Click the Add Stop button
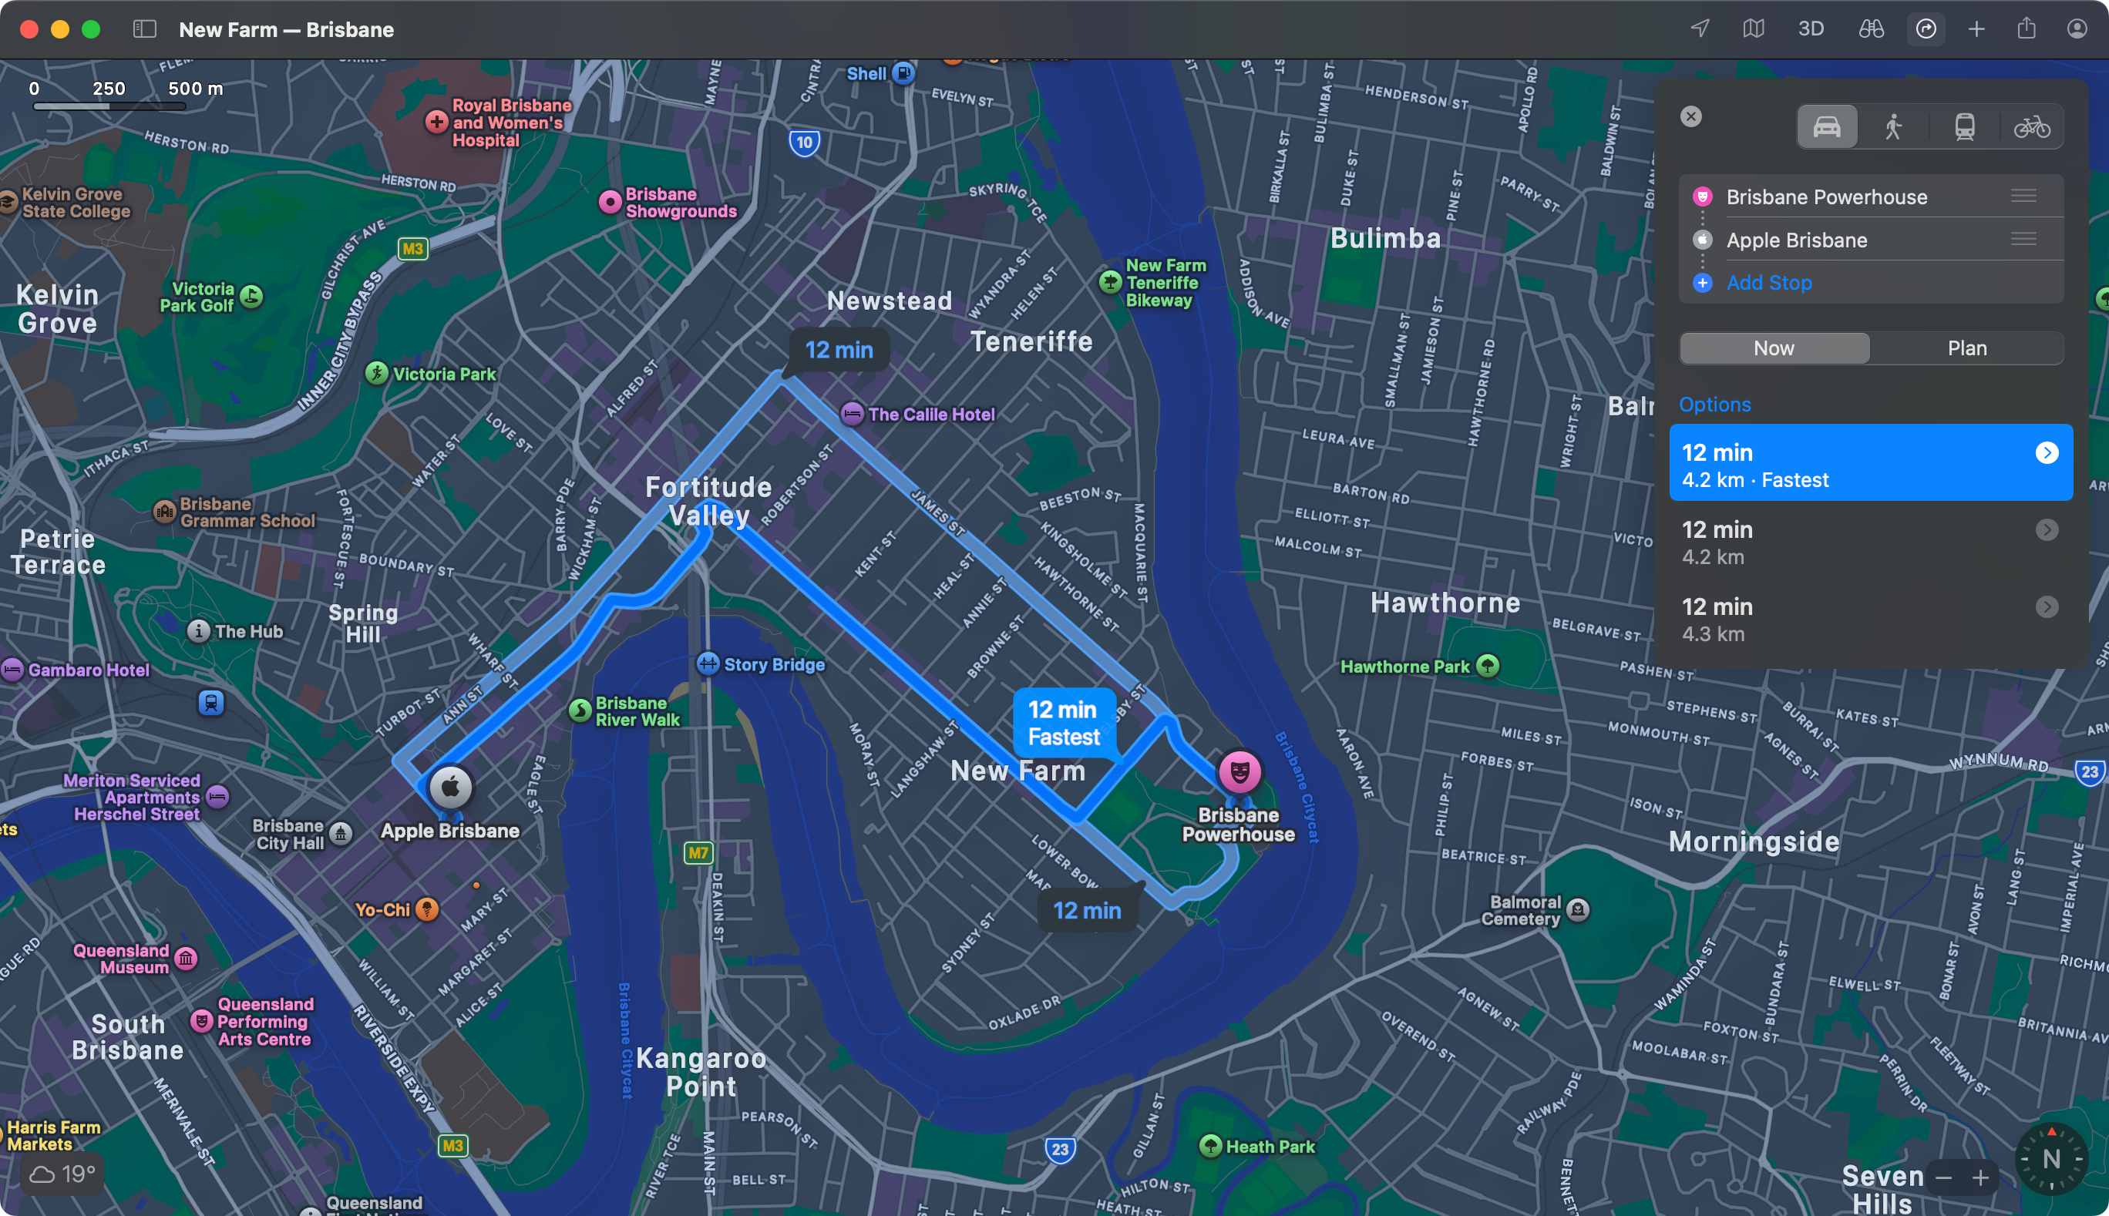 [x=1768, y=282]
